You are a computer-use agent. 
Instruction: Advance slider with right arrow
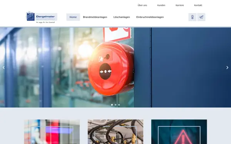[x=227, y=68]
